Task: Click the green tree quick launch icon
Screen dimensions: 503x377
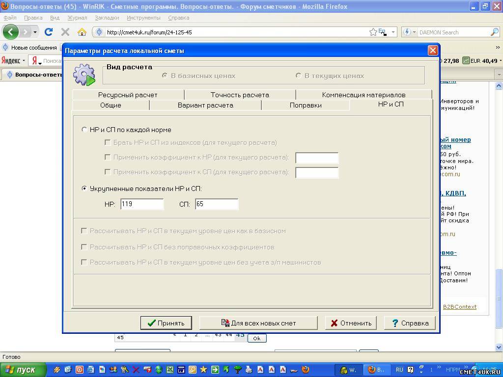Action: coord(238,370)
